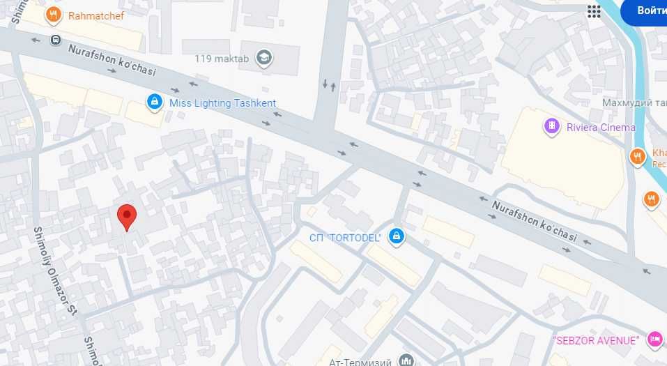The height and width of the screenshot is (366, 667).
Task: Select the Shimoliy Olmazor St label
Action: (x=55, y=271)
